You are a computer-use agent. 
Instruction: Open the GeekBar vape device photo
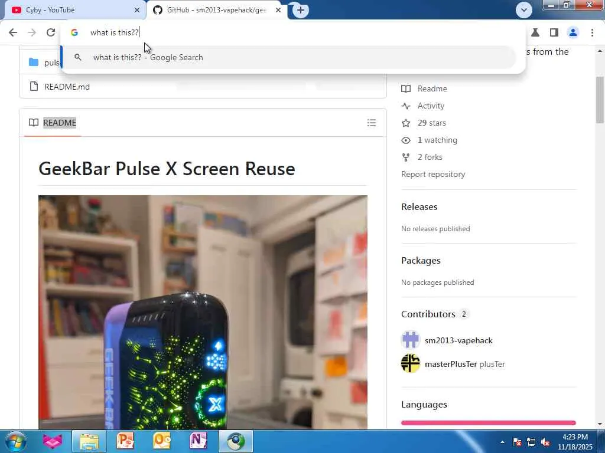[x=203, y=312]
